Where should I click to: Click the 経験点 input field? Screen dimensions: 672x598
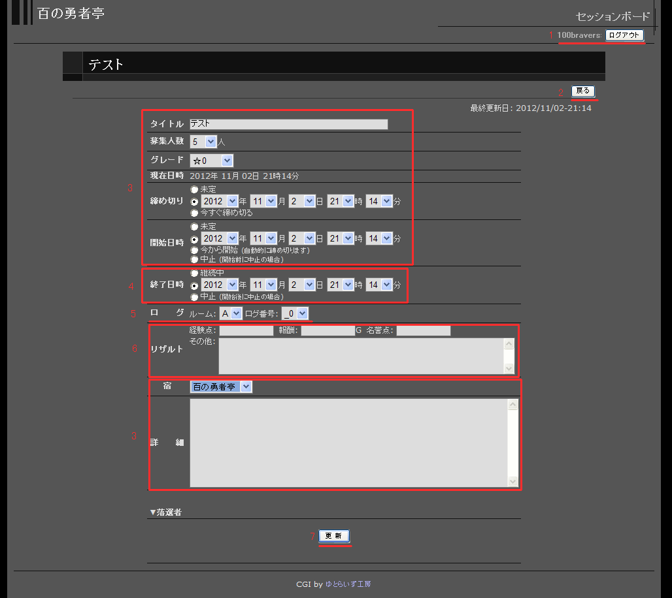click(246, 330)
